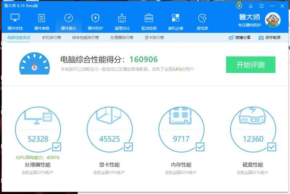The width and height of the screenshot is (290, 194).
Task: Open the 清理优化 broom icon
Action: pyautogui.click(x=122, y=18)
